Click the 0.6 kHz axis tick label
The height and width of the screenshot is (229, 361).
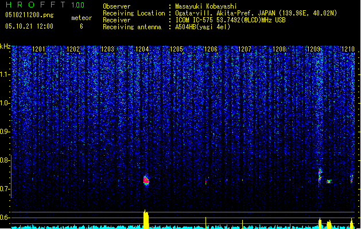[5, 218]
